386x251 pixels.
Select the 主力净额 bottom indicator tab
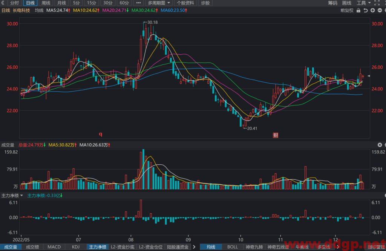98,247
